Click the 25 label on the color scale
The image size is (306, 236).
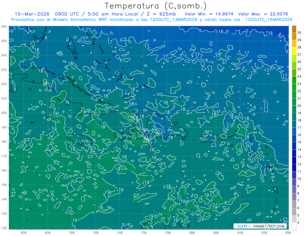tap(299, 69)
